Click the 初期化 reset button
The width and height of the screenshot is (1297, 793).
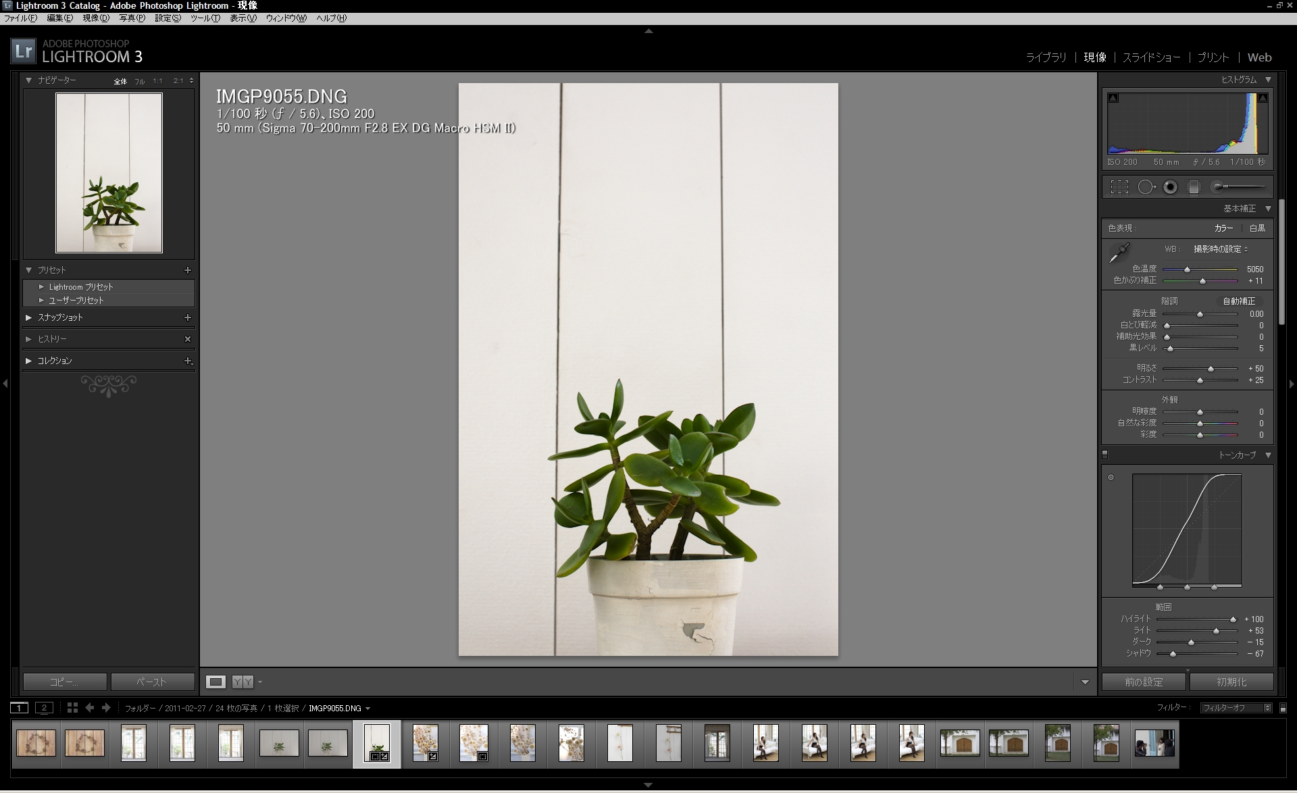coord(1232,682)
